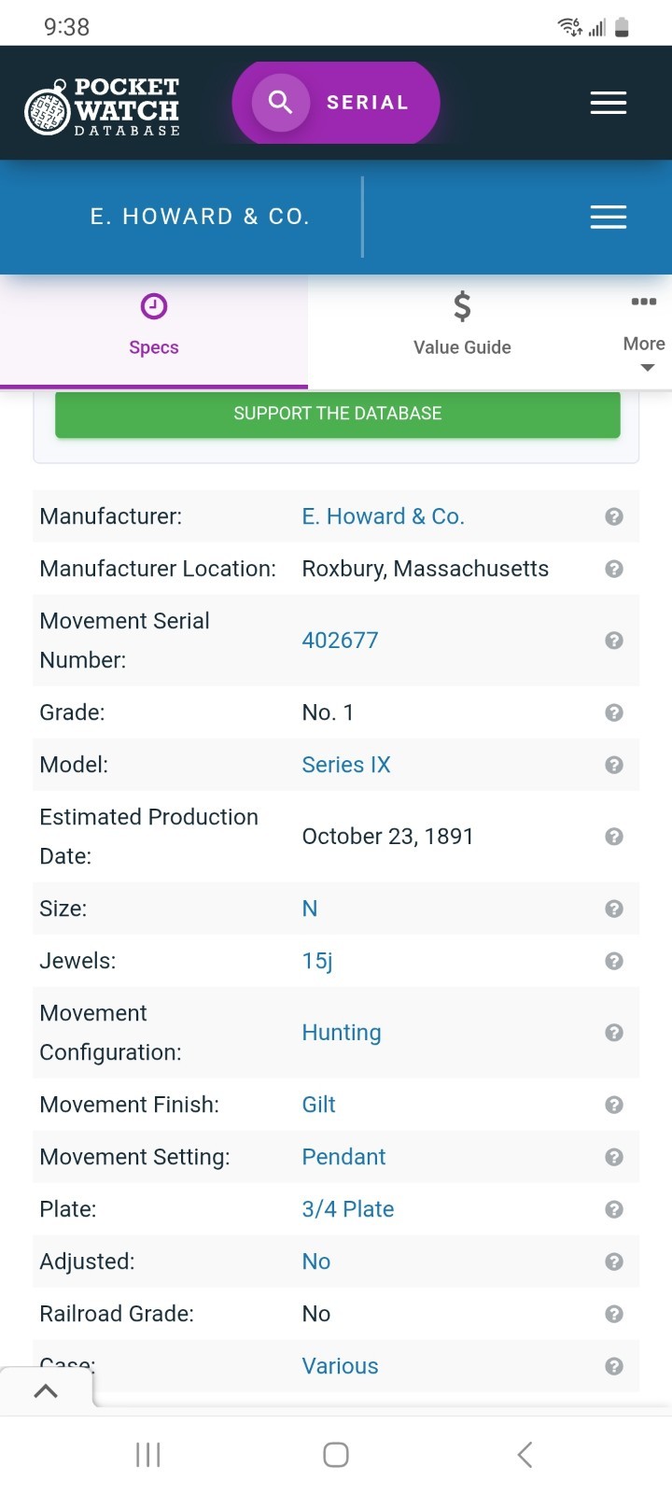Open the top hamburger menu
Image resolution: width=672 pixels, height=1494 pixels.
click(x=608, y=103)
